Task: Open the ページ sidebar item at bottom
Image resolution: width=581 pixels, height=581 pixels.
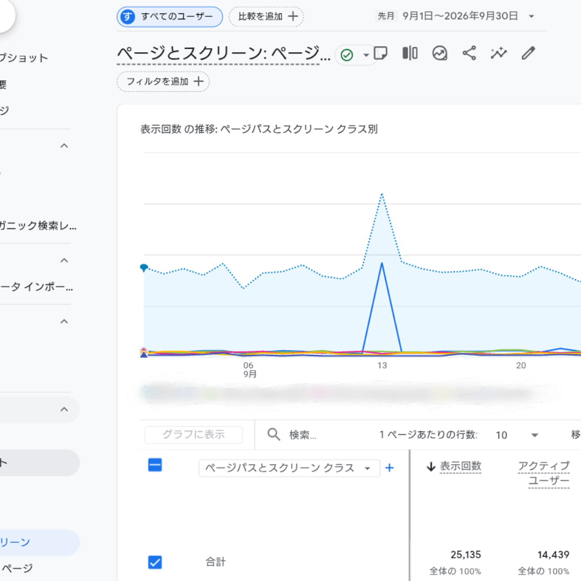Action: point(17,568)
